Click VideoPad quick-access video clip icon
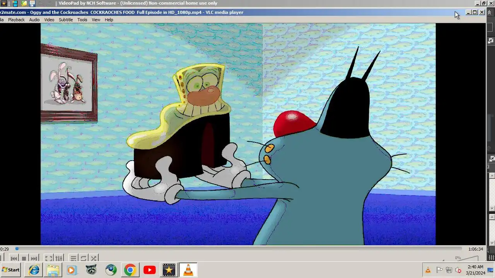Screen dimensions: 495x278 (15, 3)
